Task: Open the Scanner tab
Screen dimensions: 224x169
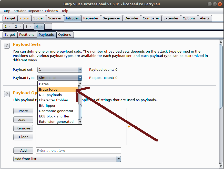Action: [x=55, y=18]
